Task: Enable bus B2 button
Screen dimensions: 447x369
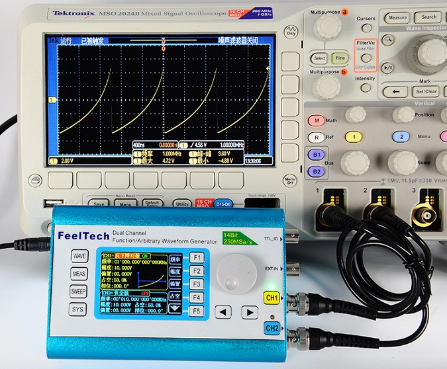Action: point(317,172)
